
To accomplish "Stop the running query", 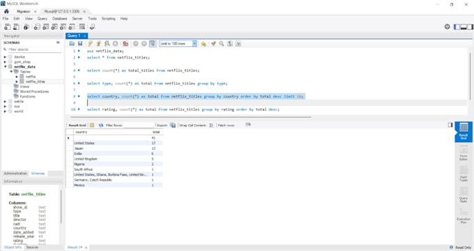I will click(115, 43).
